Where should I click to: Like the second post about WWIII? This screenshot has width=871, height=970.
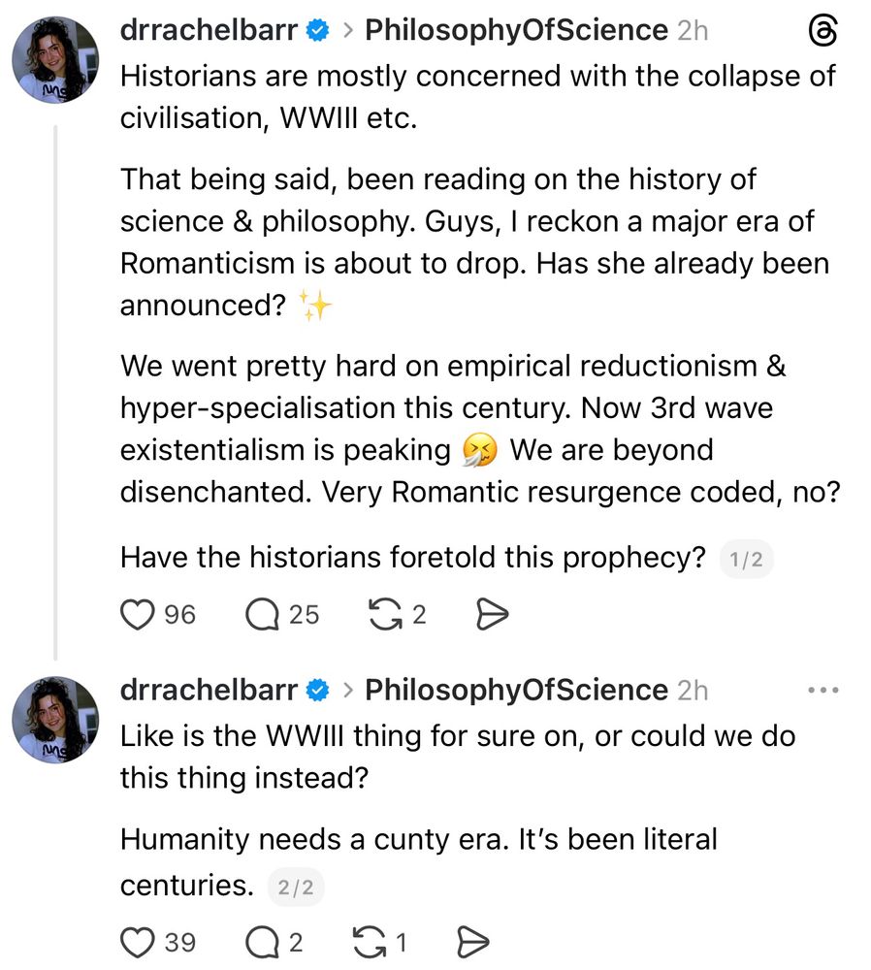(x=139, y=941)
